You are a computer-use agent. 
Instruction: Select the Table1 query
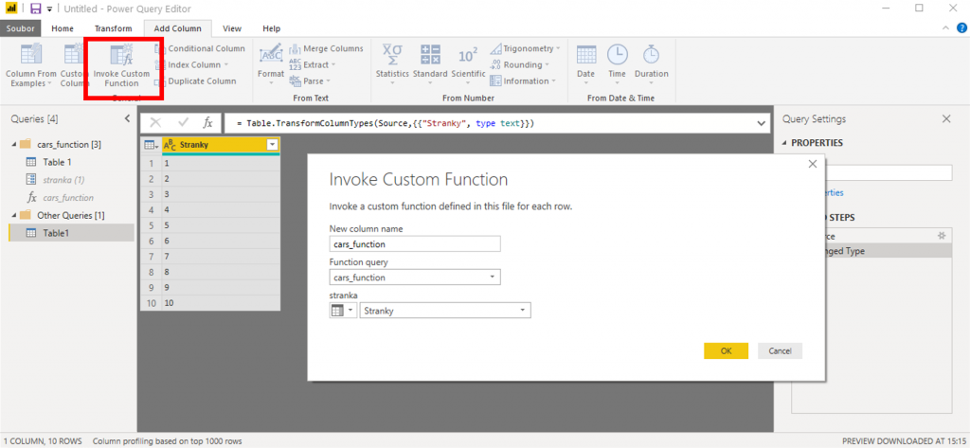(71, 233)
